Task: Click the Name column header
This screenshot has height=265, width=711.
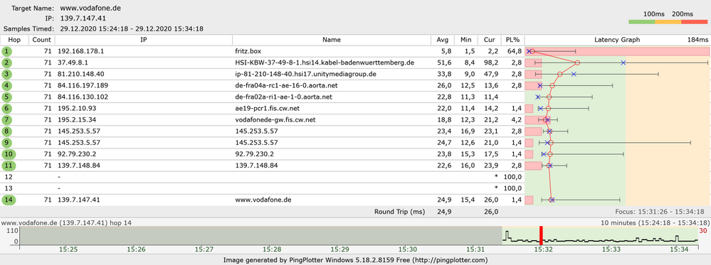Action: [332, 40]
